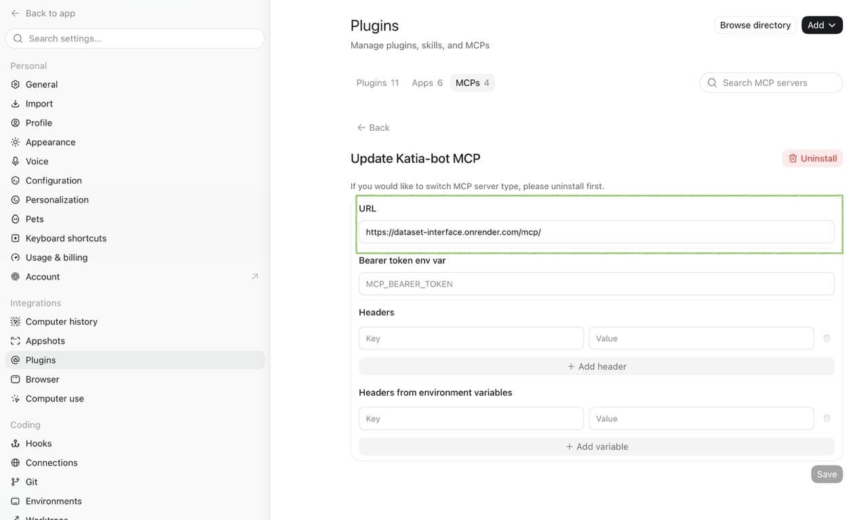This screenshot has height=520, width=868.
Task: Select the MCPs 4 tab
Action: coord(473,83)
